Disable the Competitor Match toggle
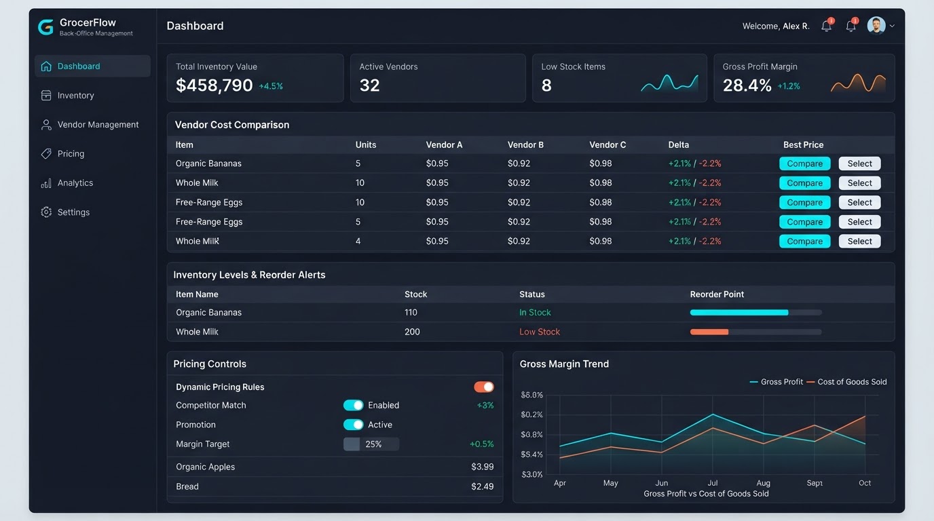 [x=354, y=405]
